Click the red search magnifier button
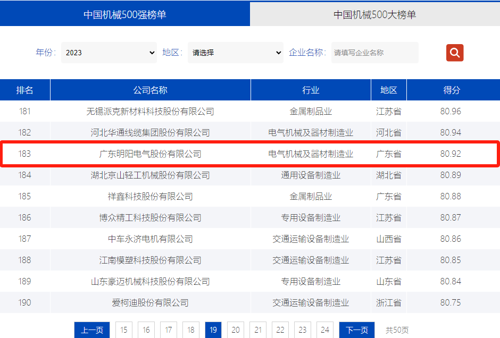Viewport: 500px width, 338px height. click(x=455, y=53)
